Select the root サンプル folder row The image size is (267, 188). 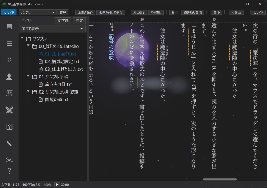point(39,39)
